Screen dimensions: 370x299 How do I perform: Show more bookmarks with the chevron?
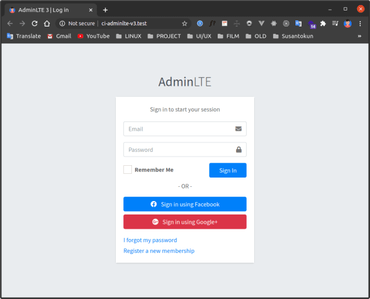tap(360, 36)
